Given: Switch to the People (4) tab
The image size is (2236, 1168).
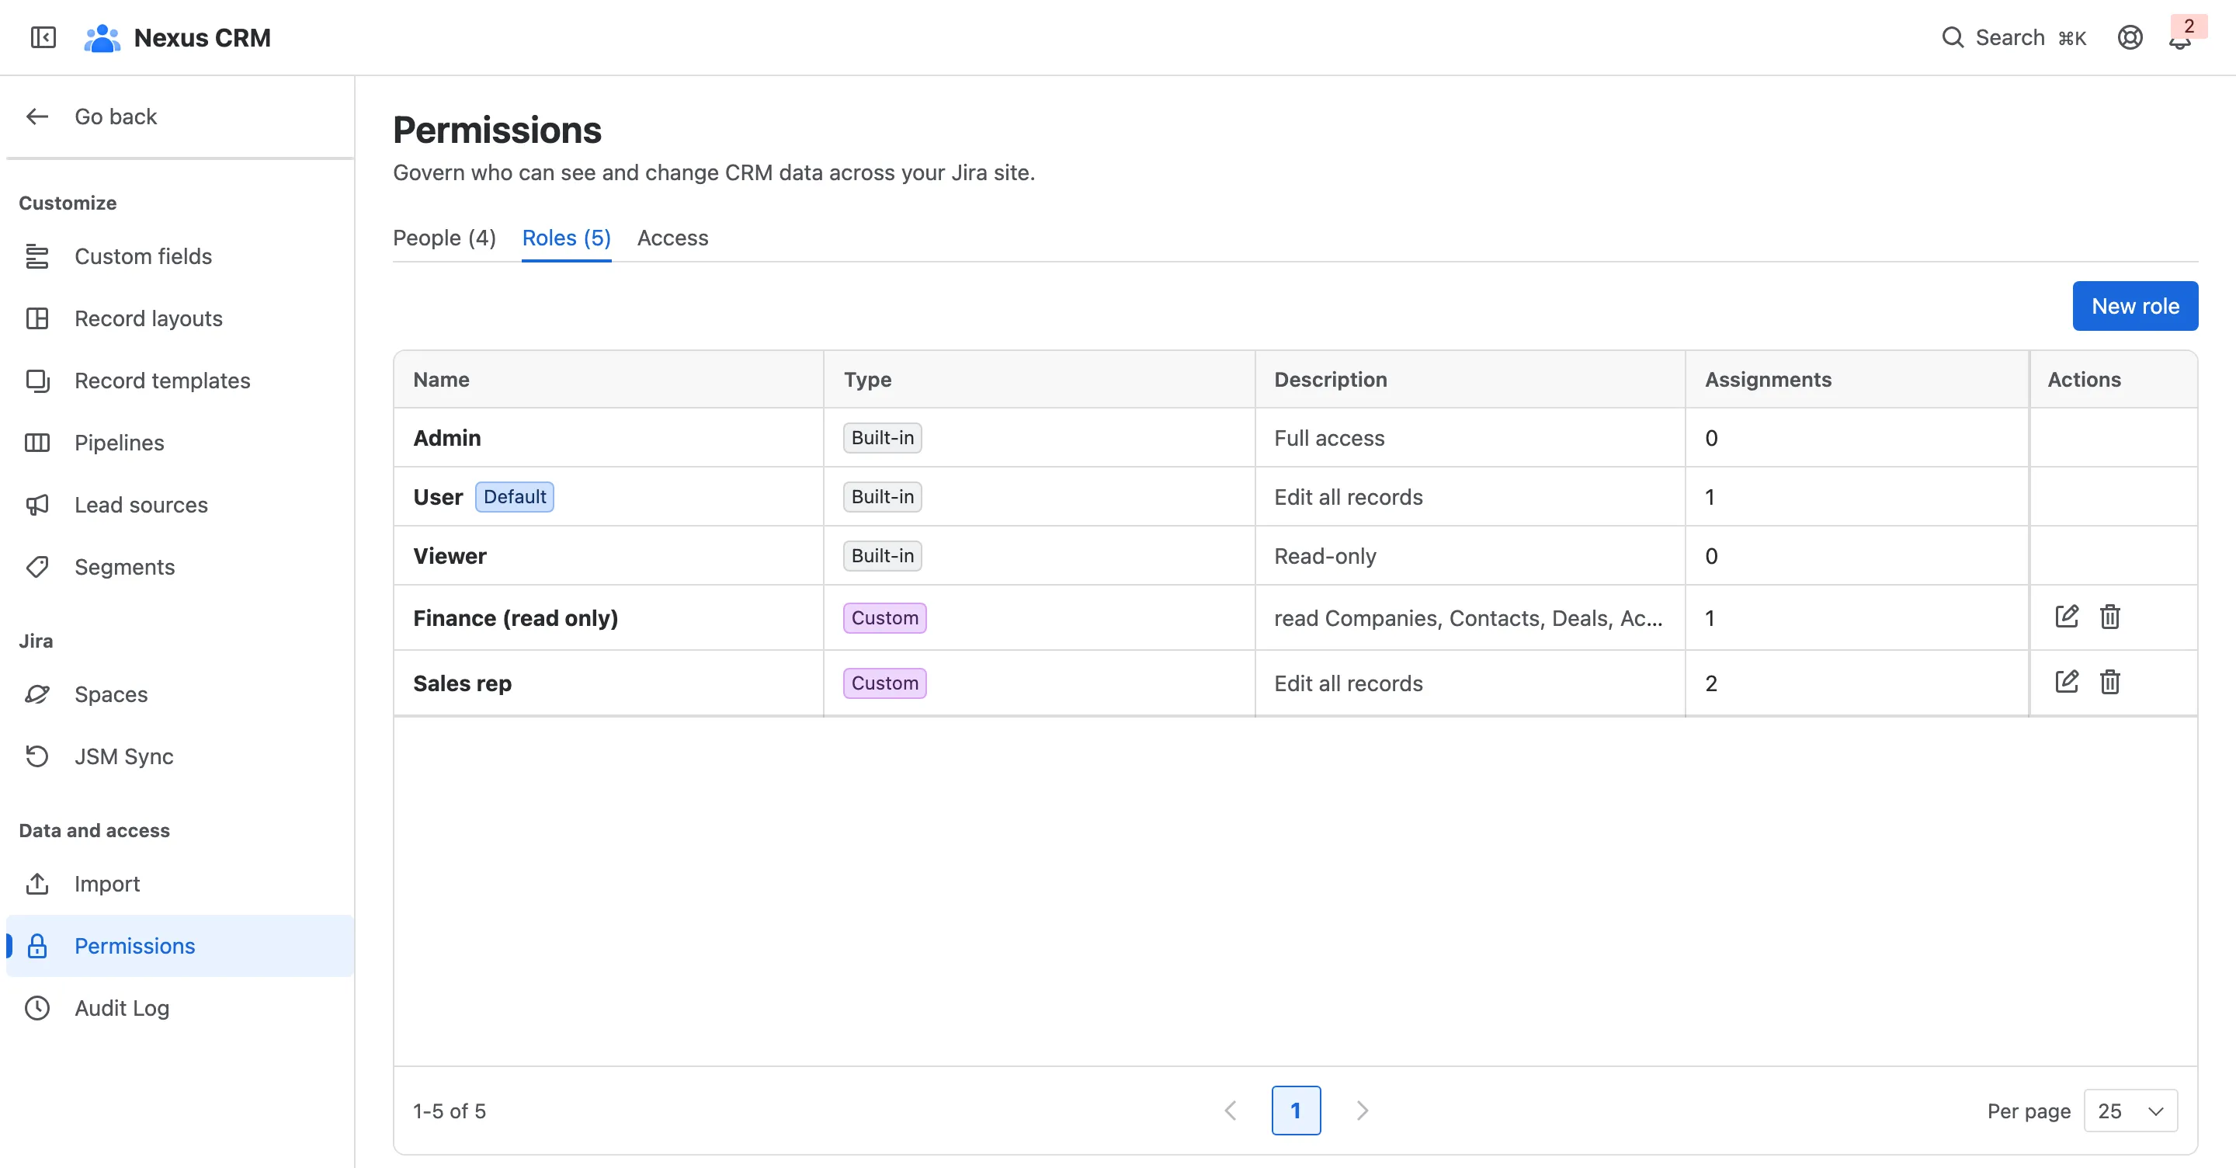Looking at the screenshot, I should (x=444, y=238).
